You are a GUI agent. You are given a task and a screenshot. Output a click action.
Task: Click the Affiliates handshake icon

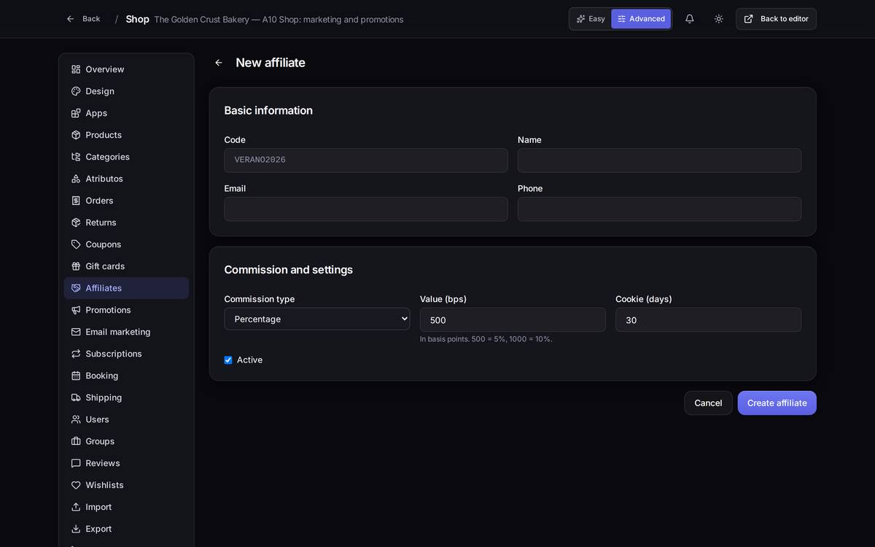tap(76, 288)
